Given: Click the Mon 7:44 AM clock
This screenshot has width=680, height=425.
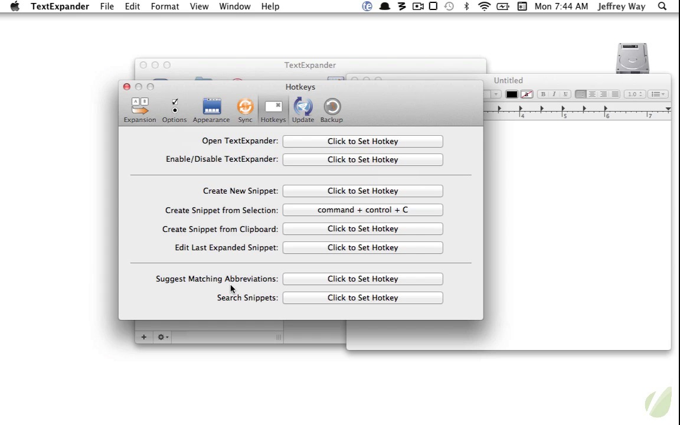Looking at the screenshot, I should pos(561,6).
